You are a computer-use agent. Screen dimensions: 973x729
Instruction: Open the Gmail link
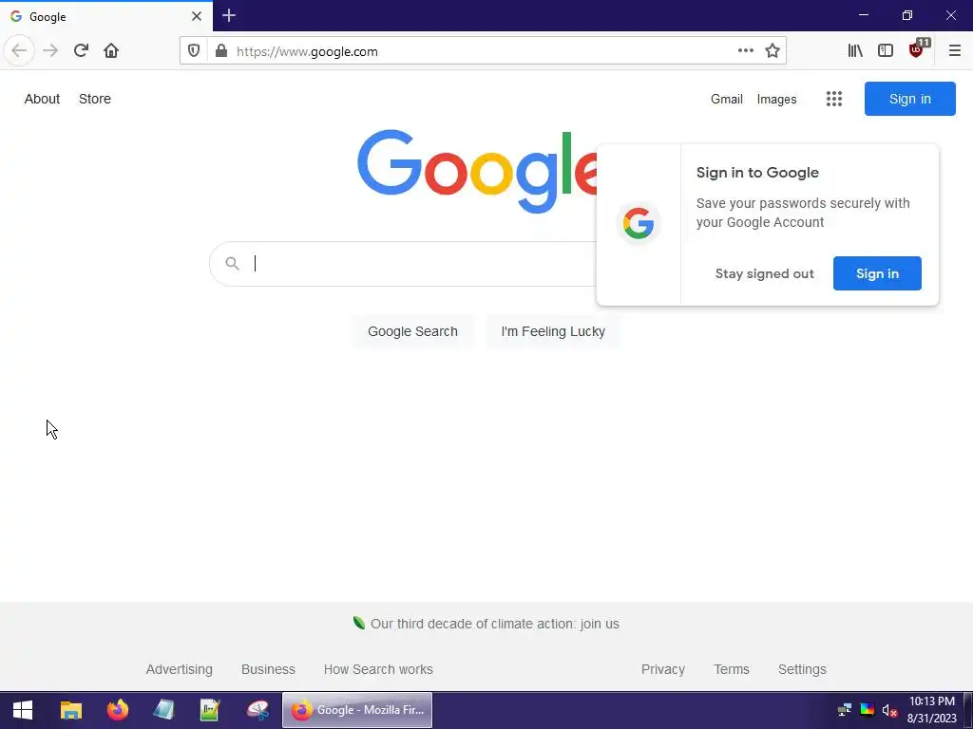727,99
